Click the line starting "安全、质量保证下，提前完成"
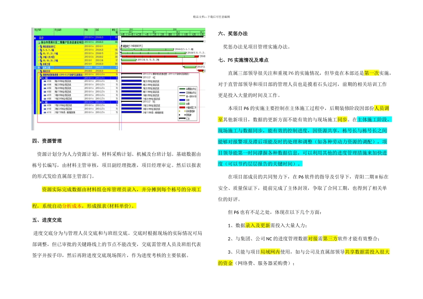This screenshot has width=423, height=299. 302,188
